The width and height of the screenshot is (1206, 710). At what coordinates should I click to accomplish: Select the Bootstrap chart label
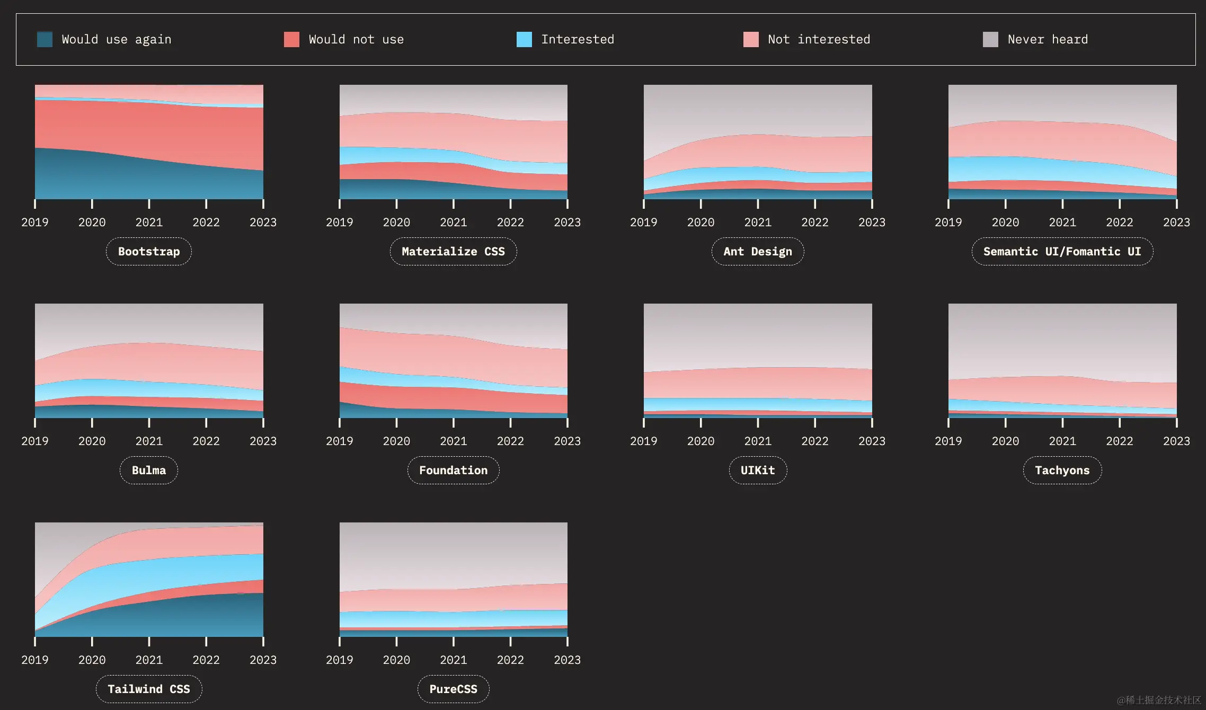149,252
